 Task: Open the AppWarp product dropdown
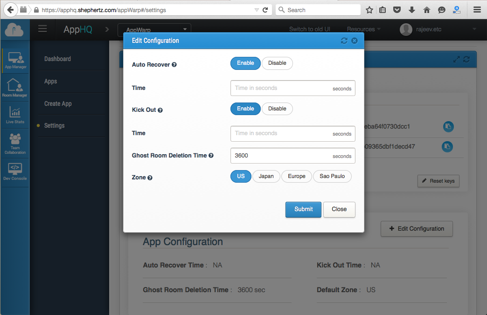154,30
